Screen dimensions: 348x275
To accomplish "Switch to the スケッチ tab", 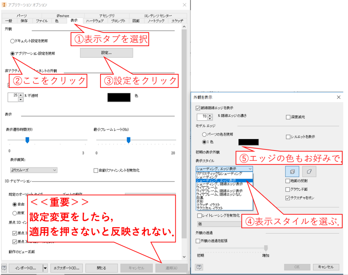I will tap(178, 21).
